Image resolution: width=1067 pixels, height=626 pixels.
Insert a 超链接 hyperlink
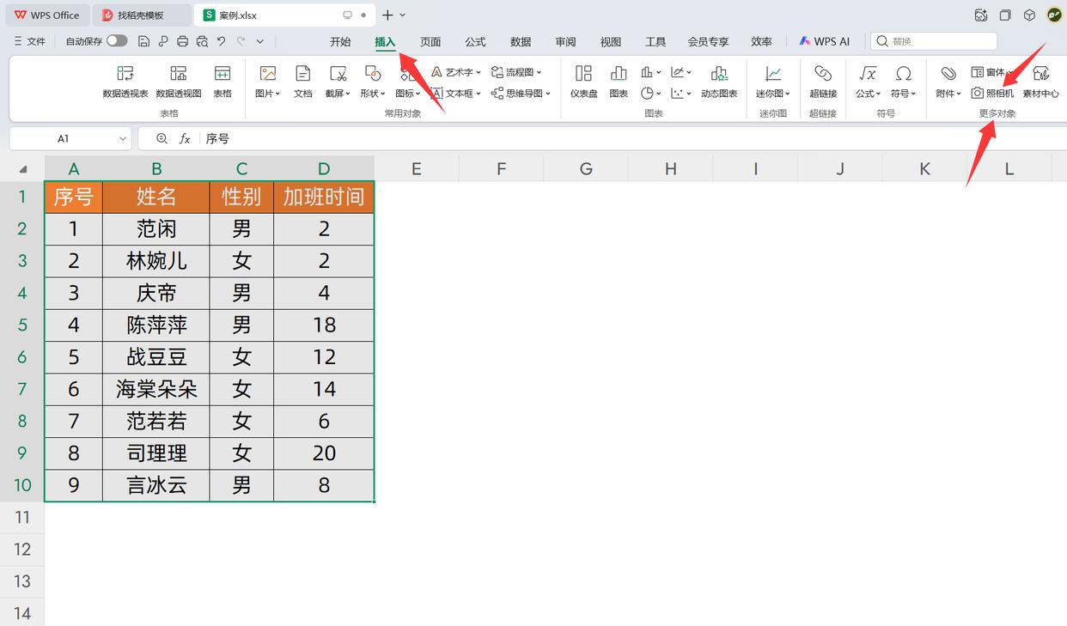823,82
